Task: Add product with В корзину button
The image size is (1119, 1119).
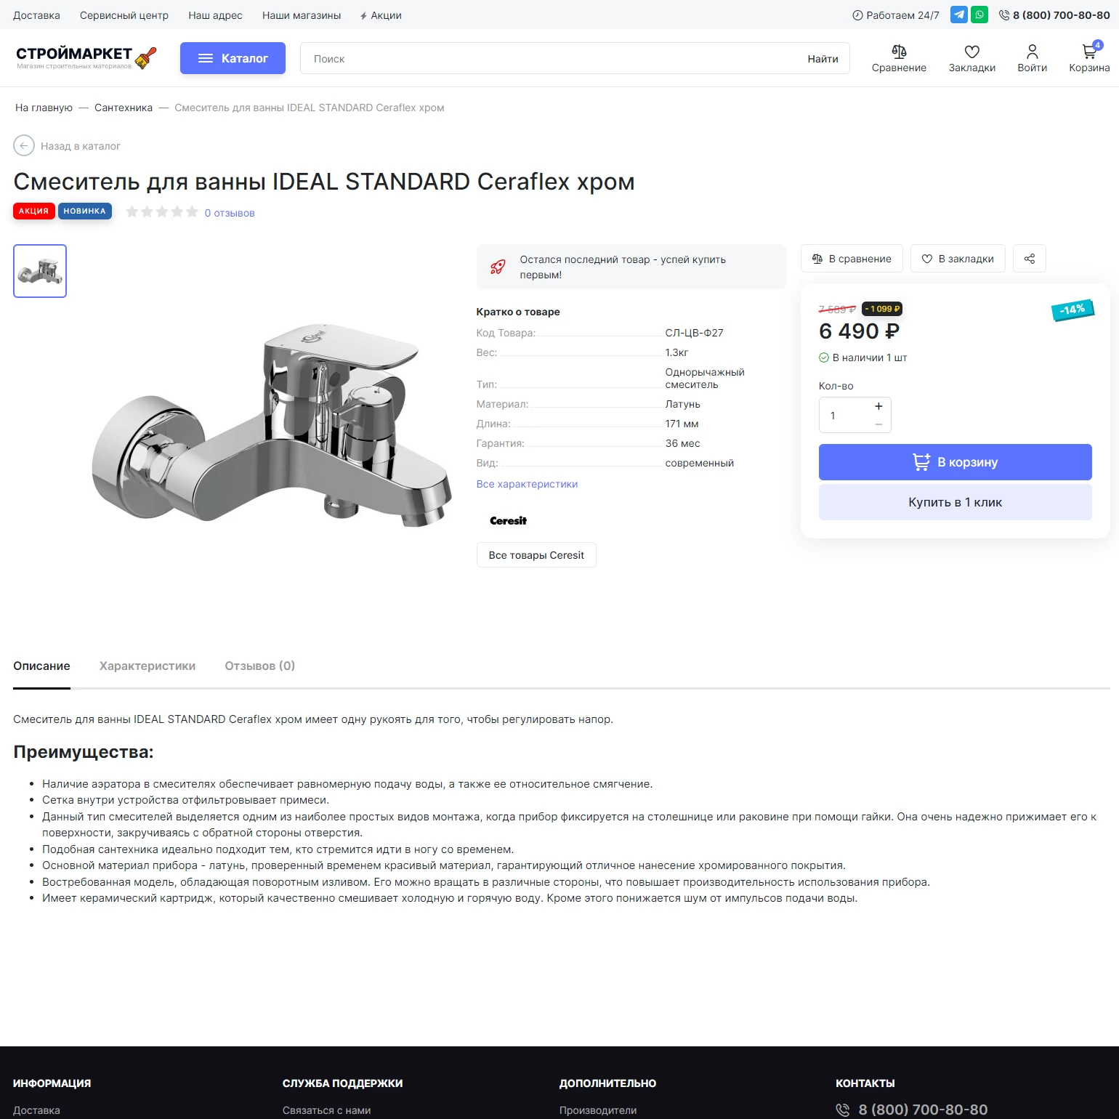Action: (x=955, y=462)
